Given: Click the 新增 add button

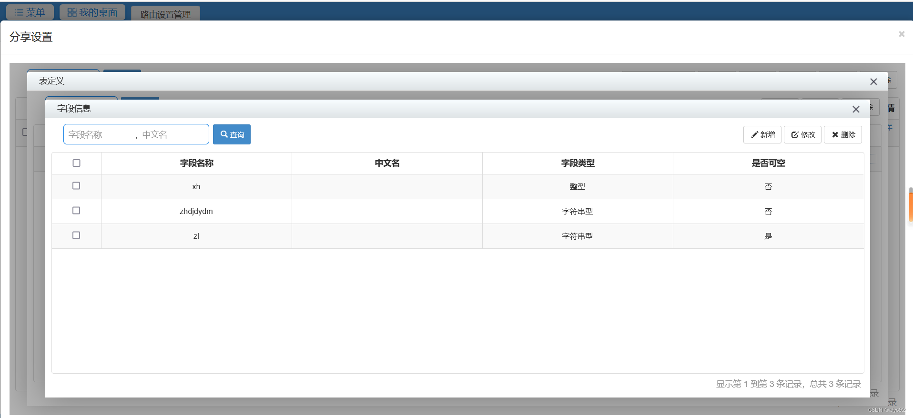Looking at the screenshot, I should coord(762,135).
